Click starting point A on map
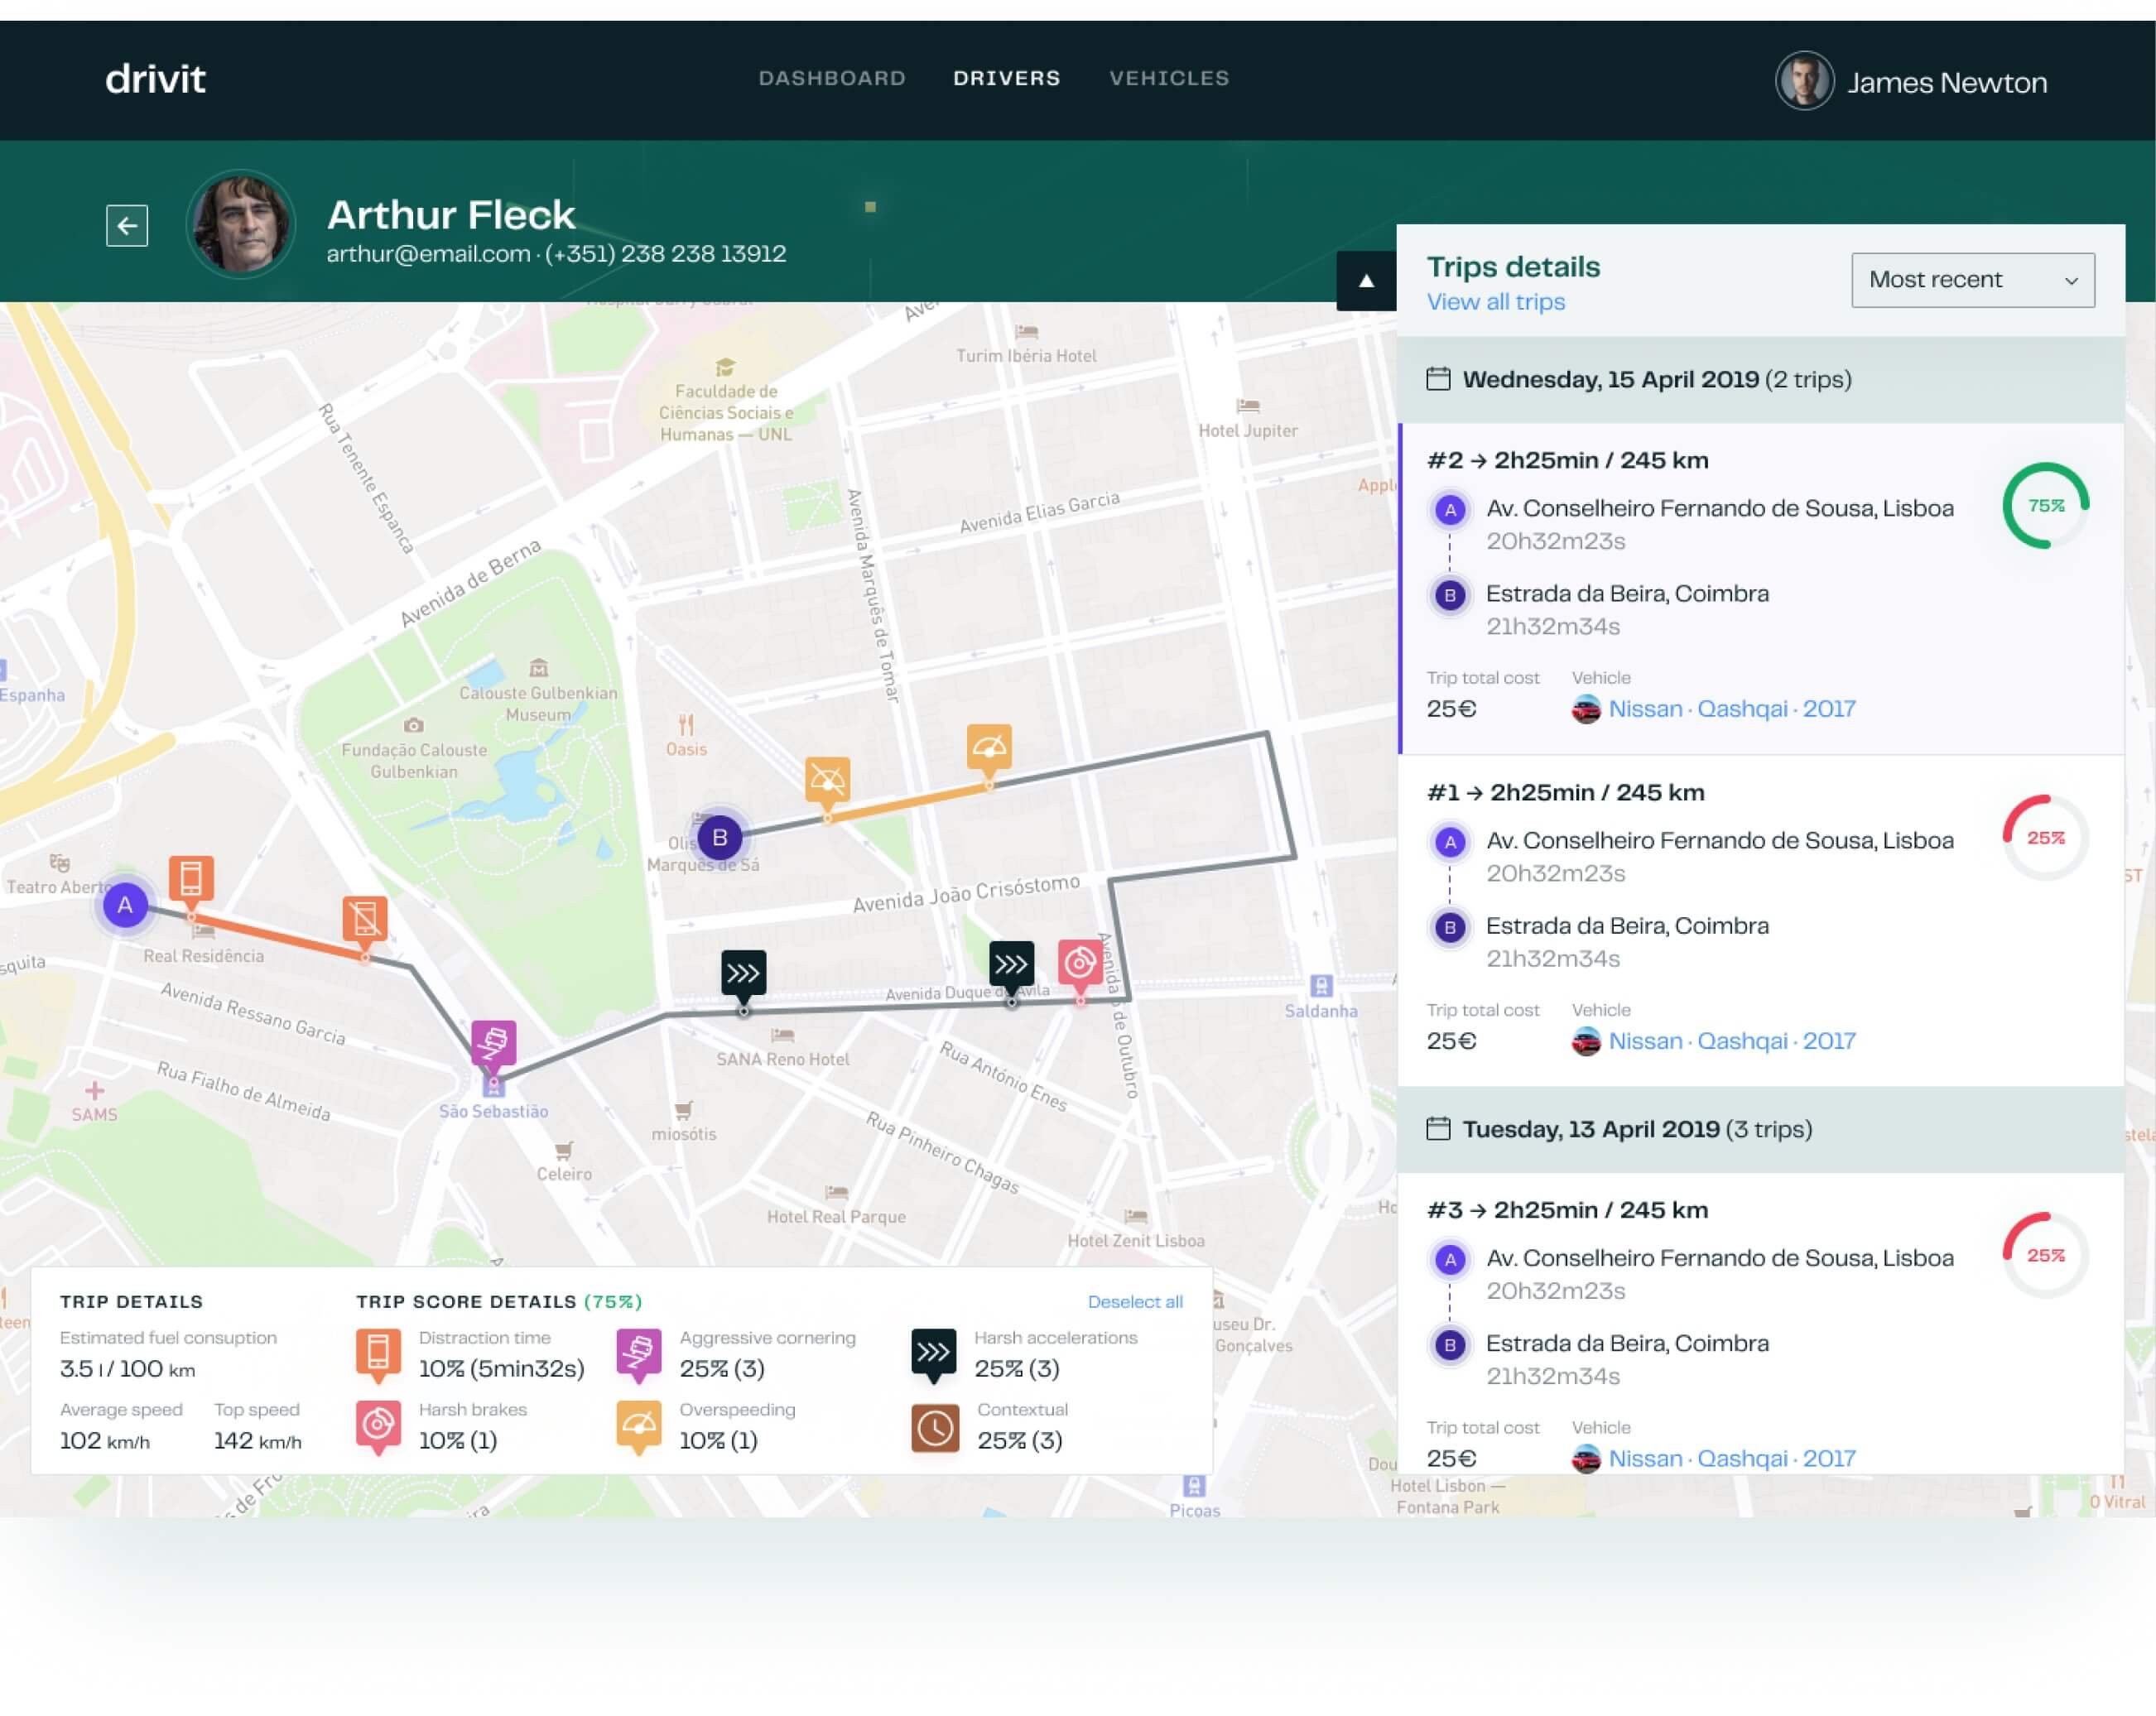Image resolution: width=2156 pixels, height=1716 pixels. pyautogui.click(x=125, y=905)
